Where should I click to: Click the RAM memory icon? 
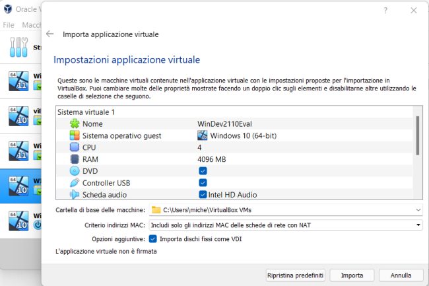coord(75,159)
